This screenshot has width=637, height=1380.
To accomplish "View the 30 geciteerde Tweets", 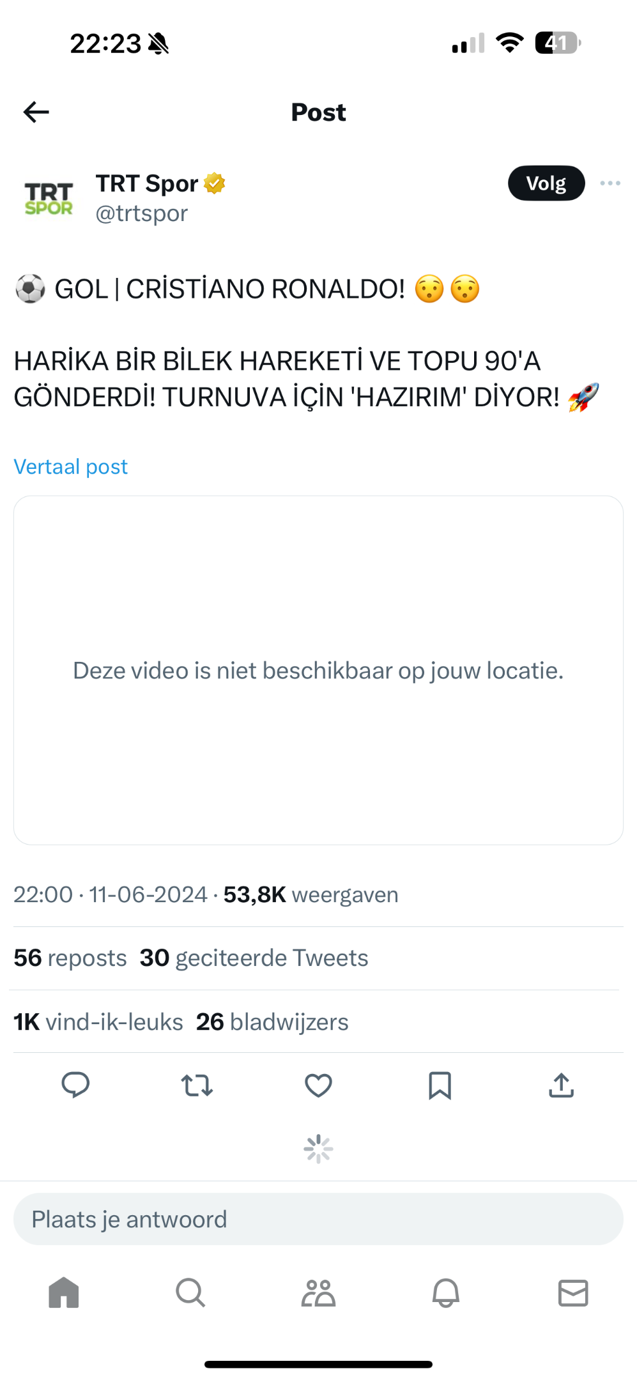I will [x=254, y=958].
